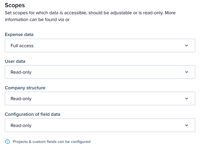Click the Projects & custom fields note
The image size is (200, 146).
click(x=52, y=142)
